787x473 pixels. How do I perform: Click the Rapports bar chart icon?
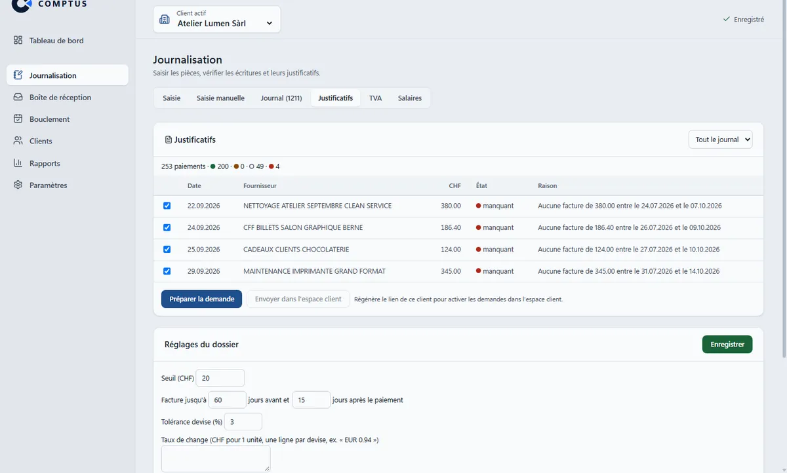18,163
